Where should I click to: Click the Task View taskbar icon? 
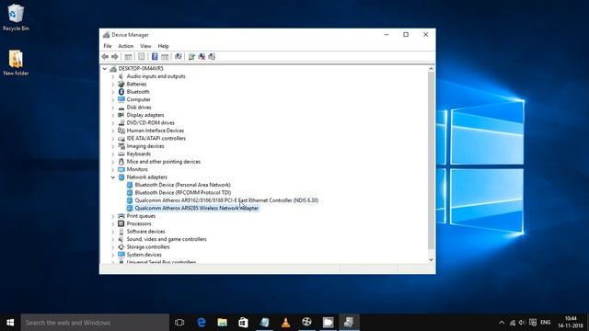[179, 323]
